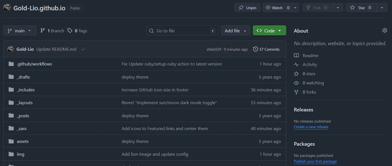Open the star lists dropdown arrow
392x166 pixels.
tap(382, 8)
